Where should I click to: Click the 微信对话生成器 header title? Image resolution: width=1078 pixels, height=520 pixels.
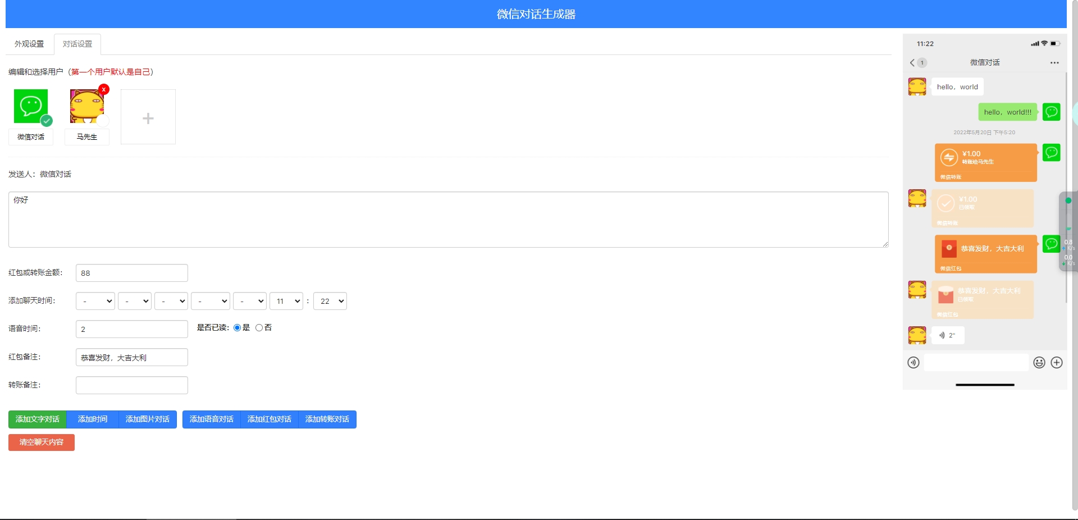(536, 14)
